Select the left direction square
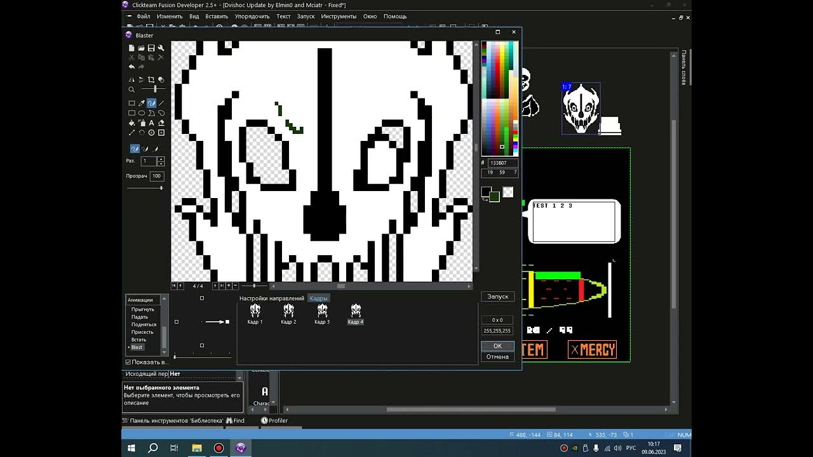 click(x=177, y=322)
